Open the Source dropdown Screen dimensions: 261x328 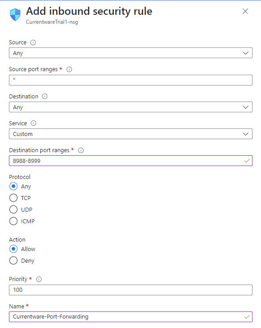coord(130,53)
